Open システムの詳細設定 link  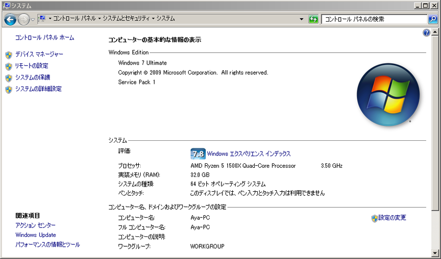38,89
